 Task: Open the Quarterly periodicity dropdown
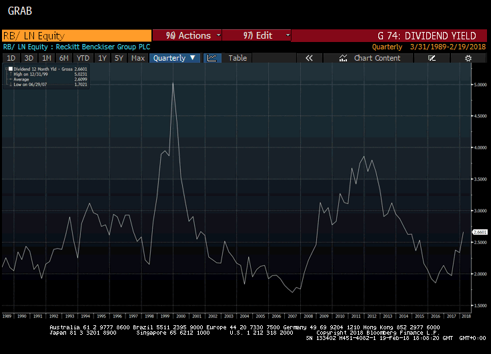[x=175, y=58]
